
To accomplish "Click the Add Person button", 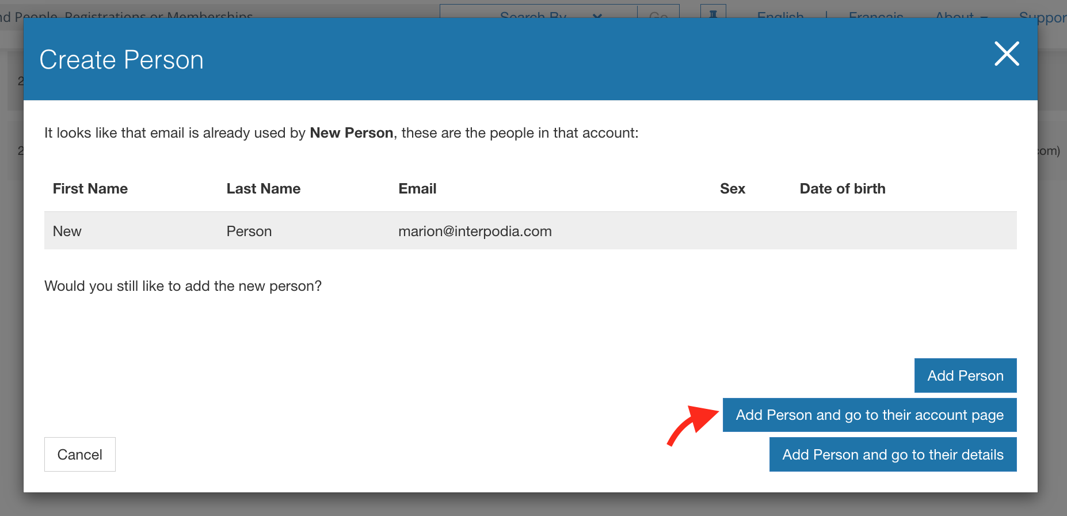I will click(x=965, y=375).
